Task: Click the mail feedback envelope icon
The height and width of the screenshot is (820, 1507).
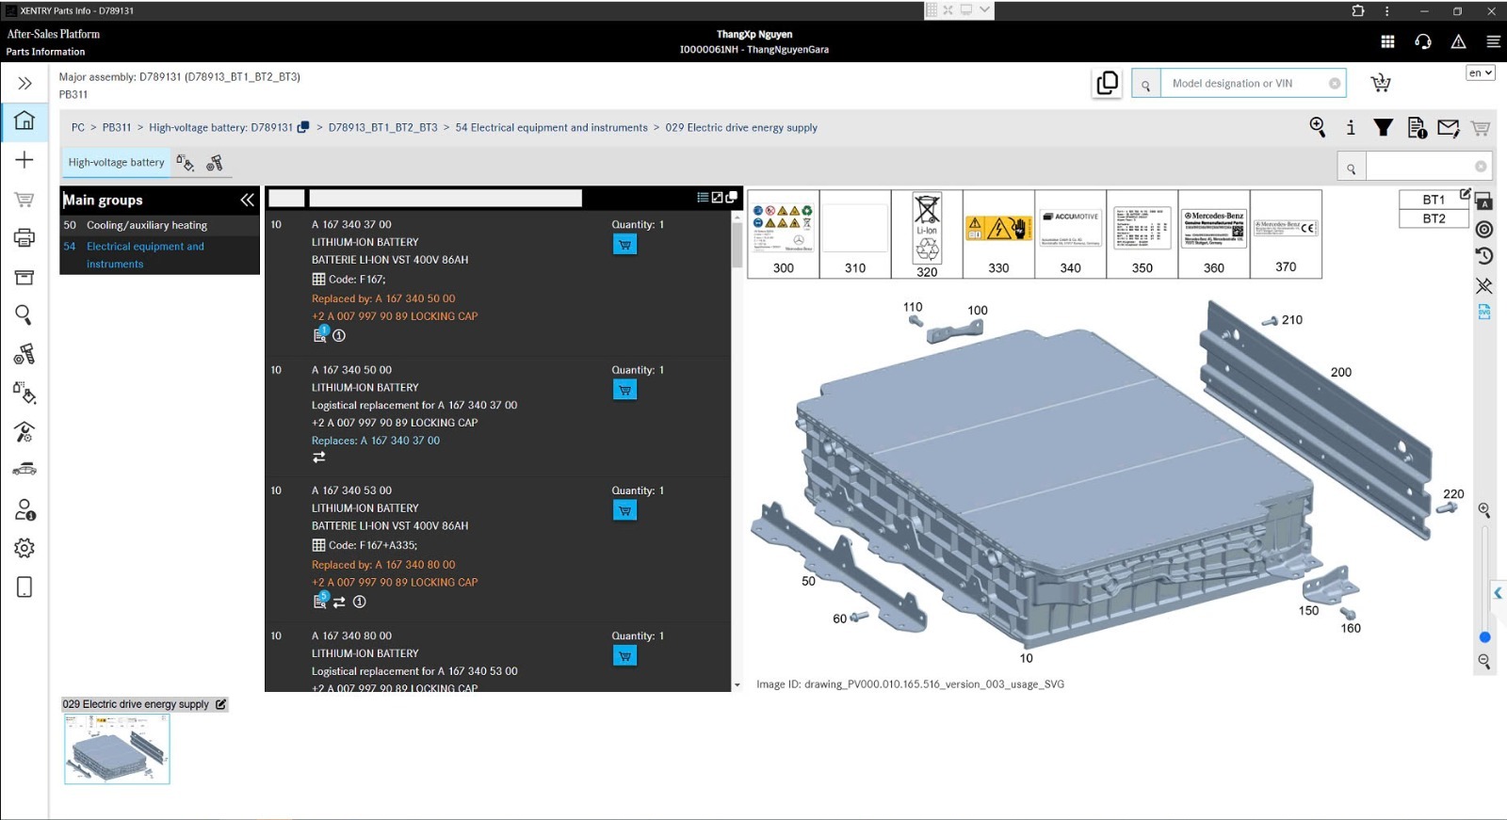Action: coord(1449,127)
